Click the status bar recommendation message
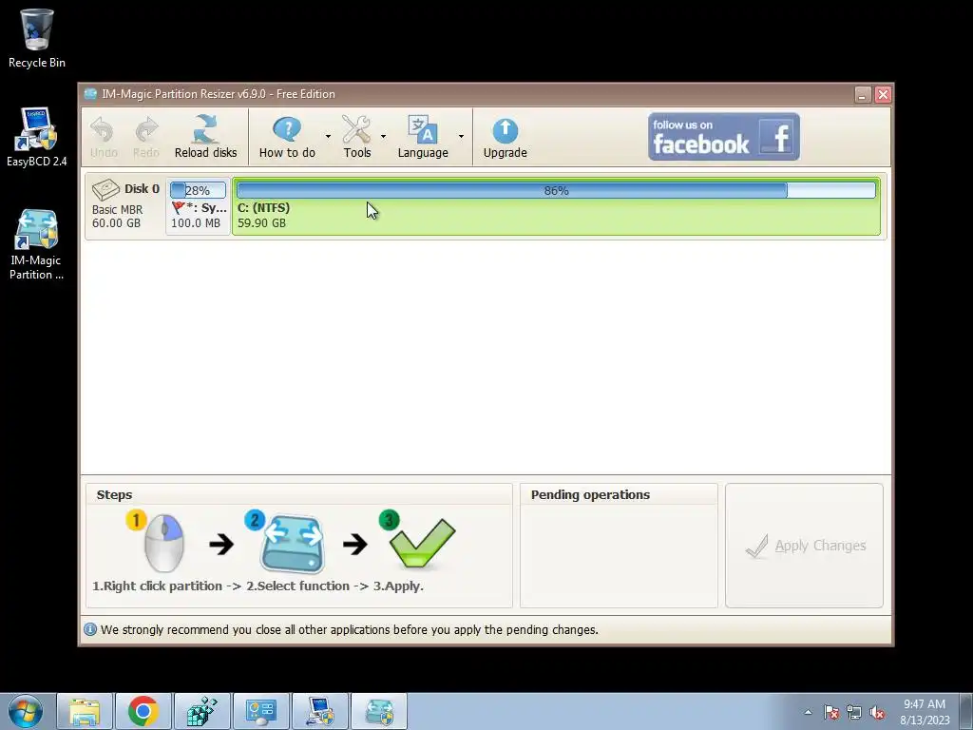 pos(350,629)
